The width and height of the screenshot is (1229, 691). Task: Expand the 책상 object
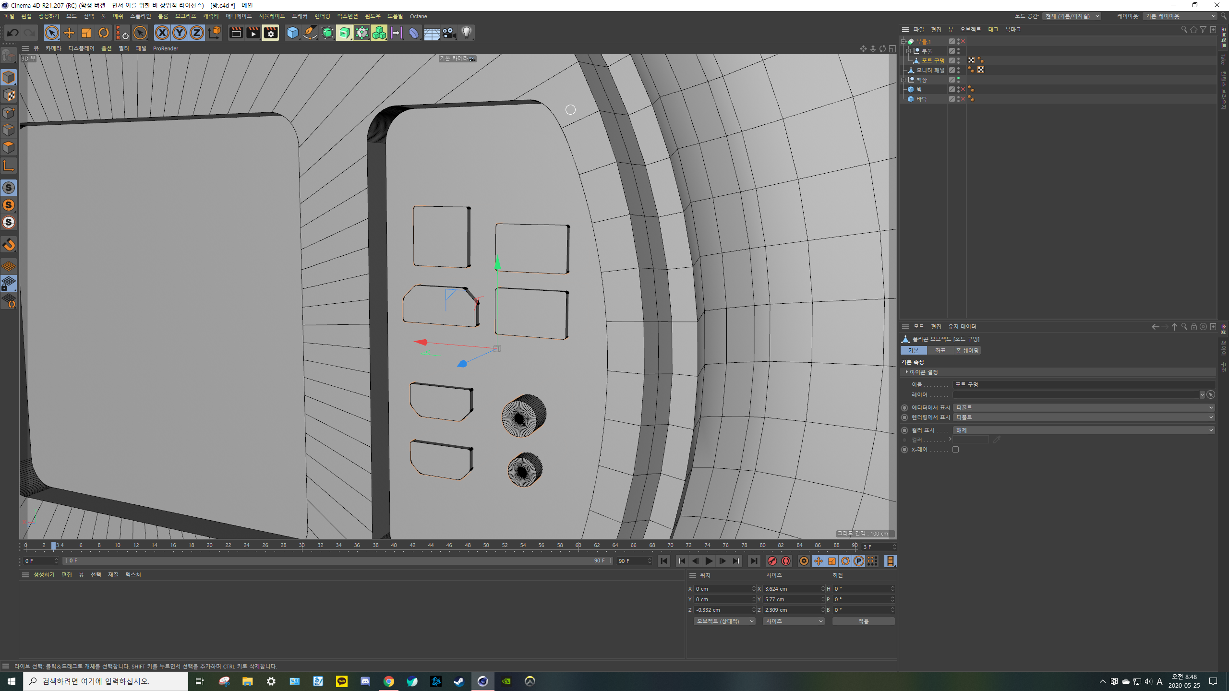point(904,80)
